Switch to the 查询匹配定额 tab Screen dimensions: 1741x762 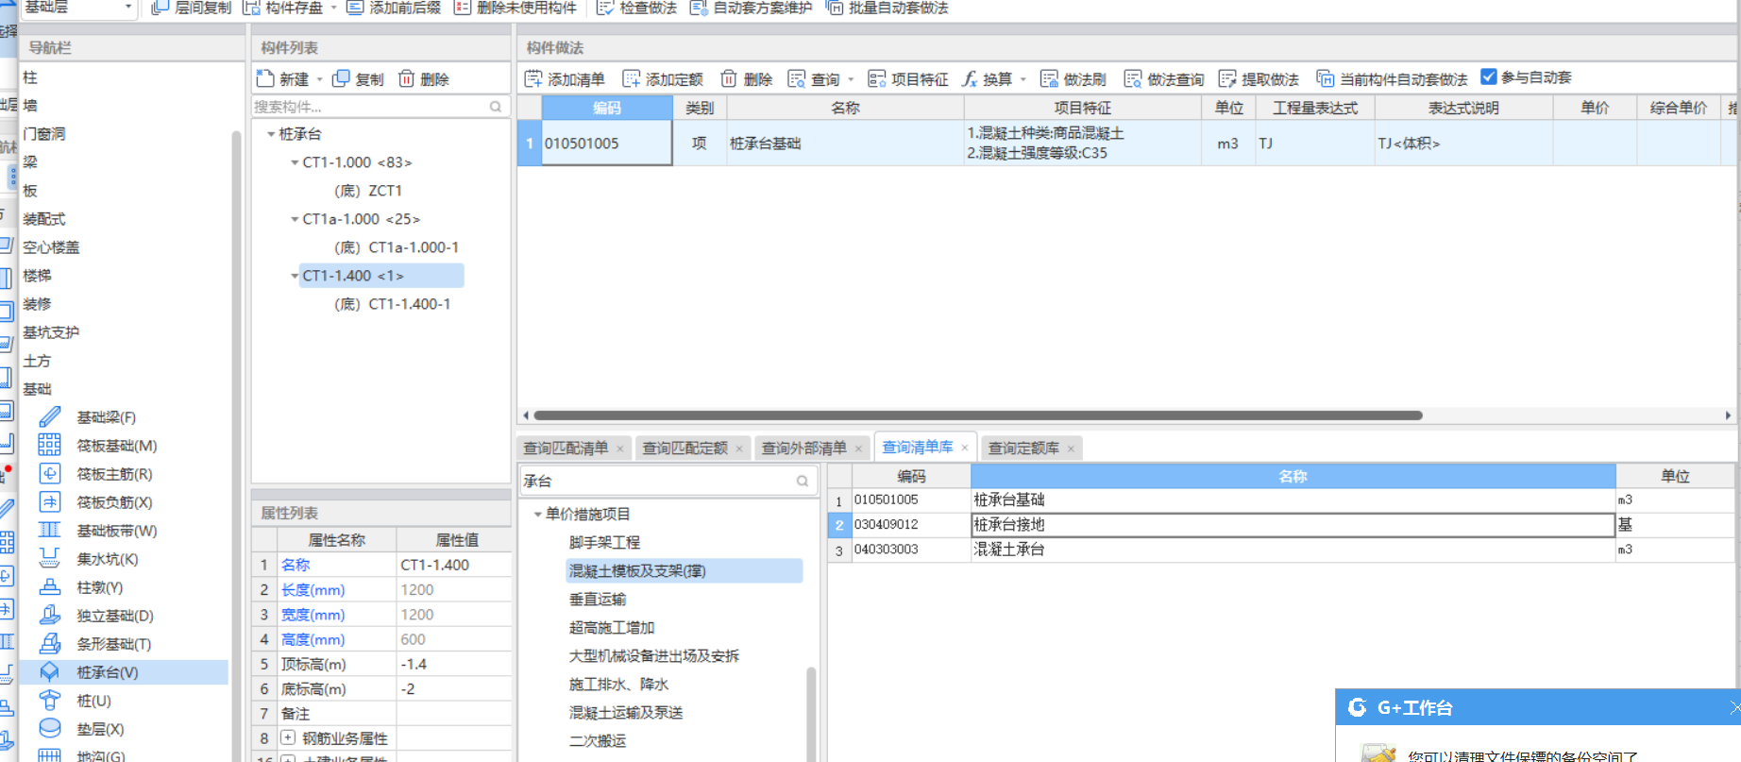click(685, 448)
